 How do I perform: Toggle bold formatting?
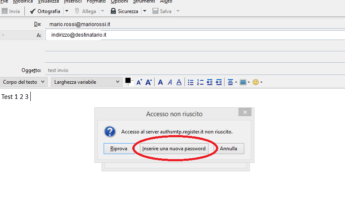click(160, 82)
